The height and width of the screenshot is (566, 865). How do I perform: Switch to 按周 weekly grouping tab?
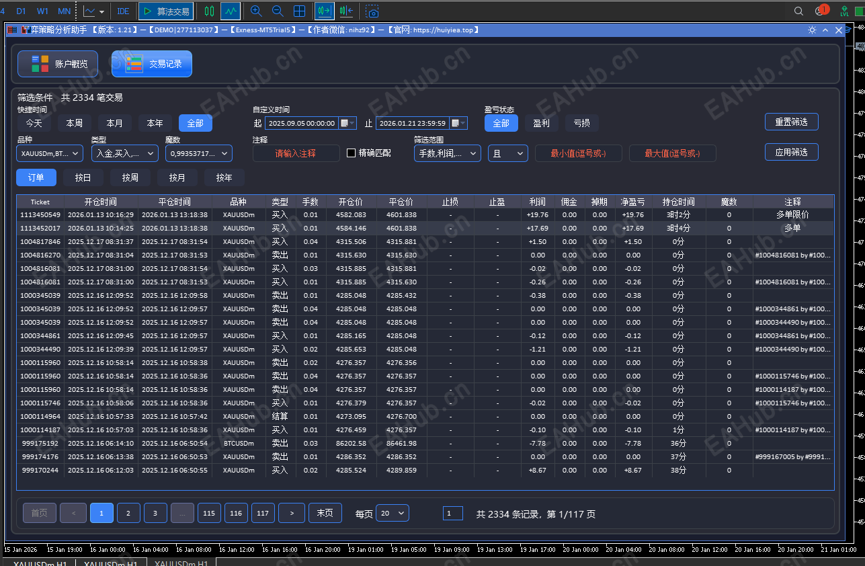point(130,177)
